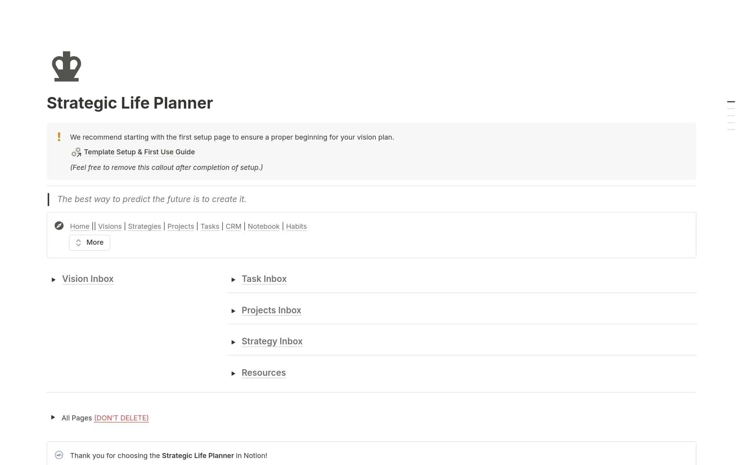
Task: Open the CRM page from navigation
Action: coord(233,226)
